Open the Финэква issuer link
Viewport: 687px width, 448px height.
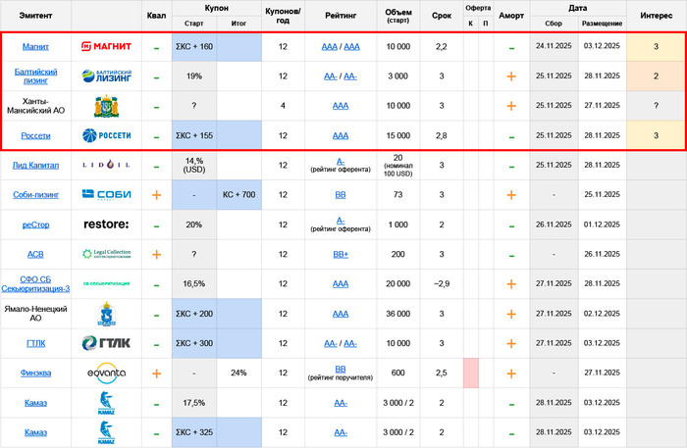click(35, 373)
